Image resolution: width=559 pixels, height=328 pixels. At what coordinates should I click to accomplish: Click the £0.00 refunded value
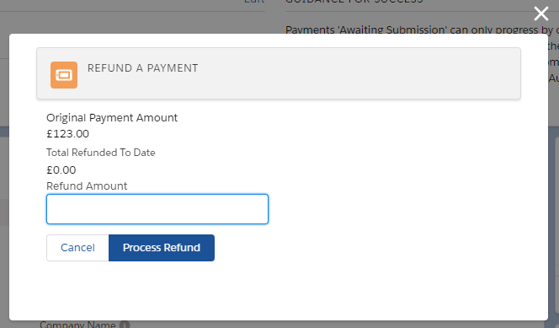[61, 169]
